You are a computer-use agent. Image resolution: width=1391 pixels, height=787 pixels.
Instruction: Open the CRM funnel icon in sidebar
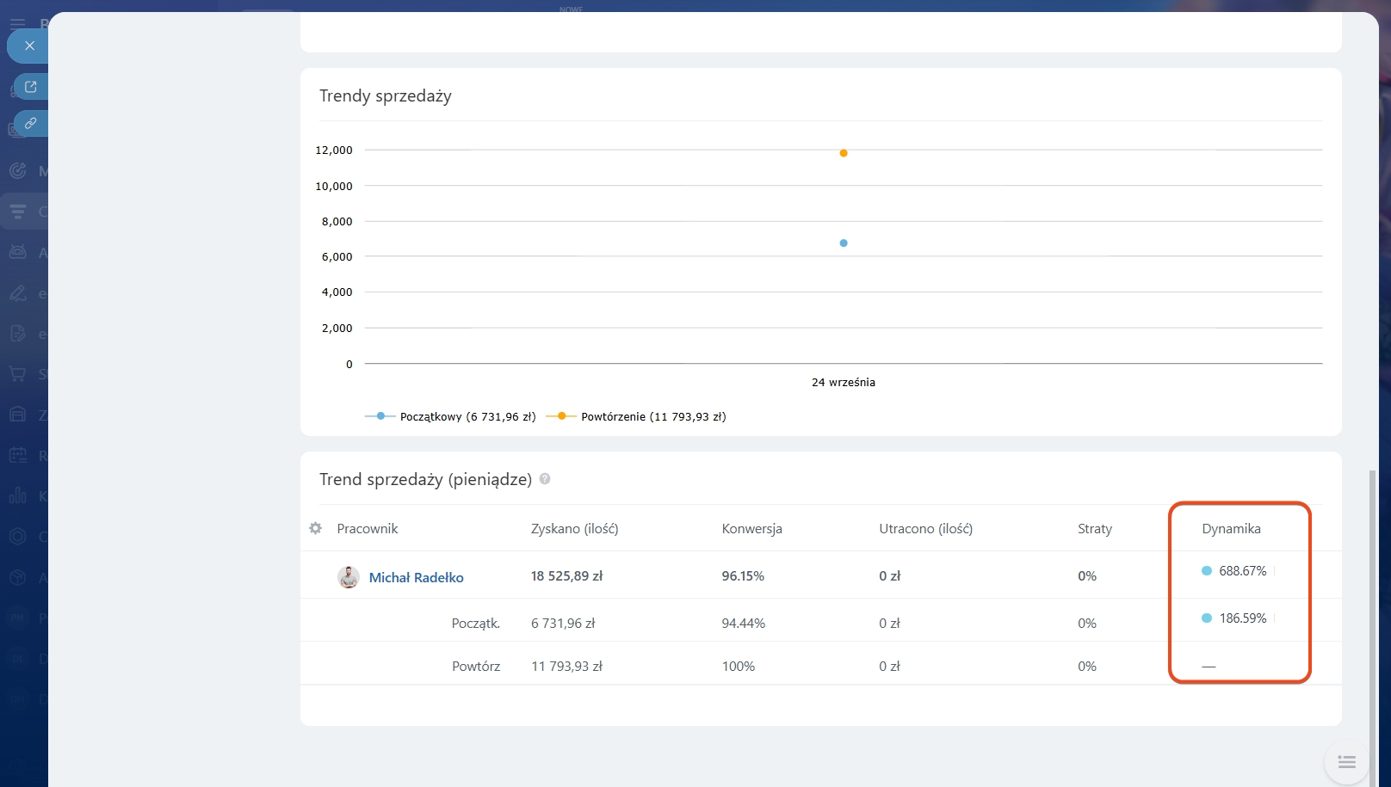pyautogui.click(x=18, y=212)
